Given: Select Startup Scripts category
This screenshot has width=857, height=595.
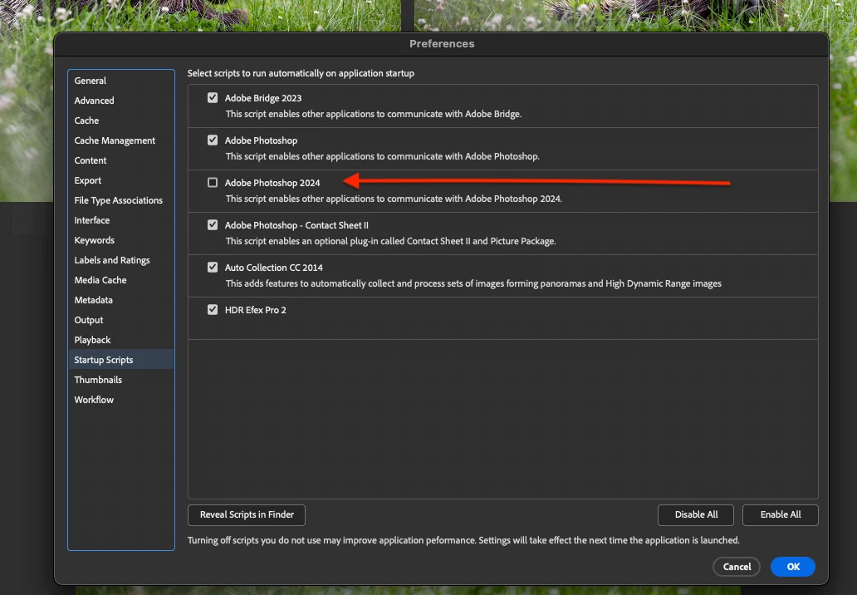Looking at the screenshot, I should click(120, 360).
